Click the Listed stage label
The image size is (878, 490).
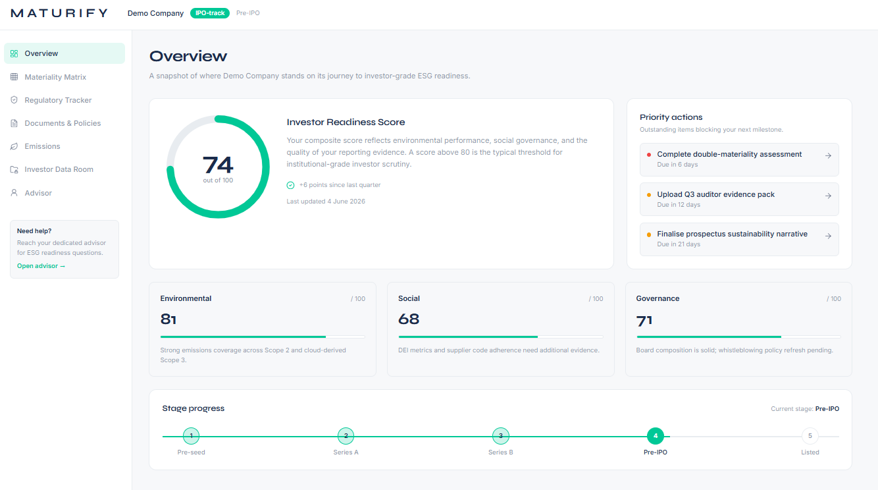pos(810,452)
